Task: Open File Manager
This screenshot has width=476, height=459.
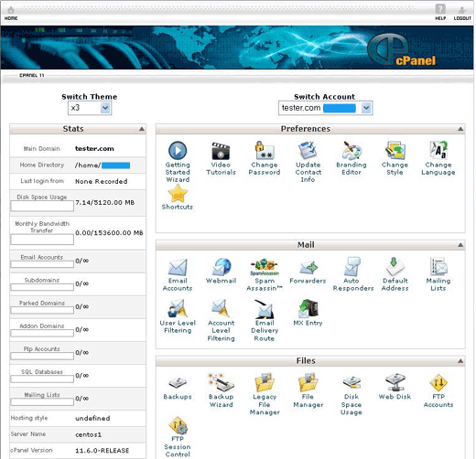Action: click(308, 390)
